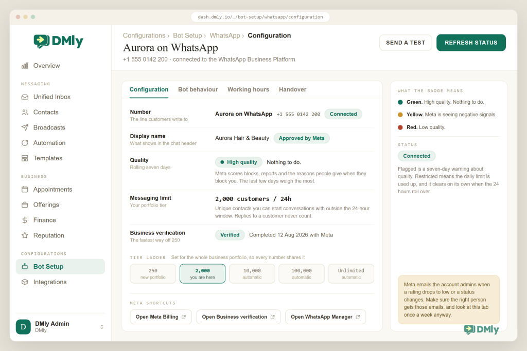The image size is (527, 351).
Task: Select the 10,000 automatic tier
Action: (x=252, y=274)
